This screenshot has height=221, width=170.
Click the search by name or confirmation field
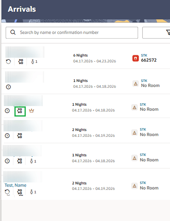point(72,33)
